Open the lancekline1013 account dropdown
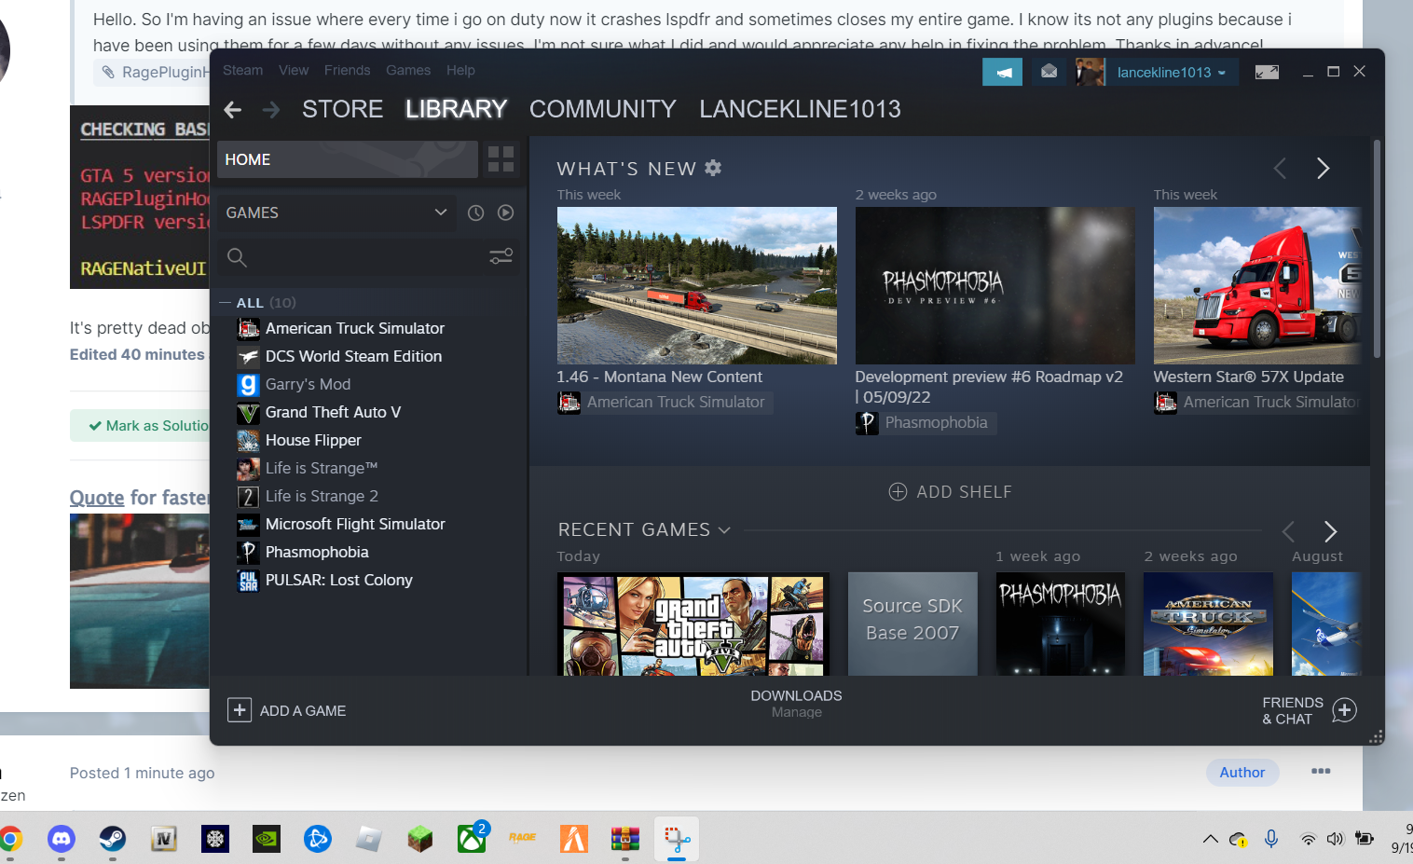Image resolution: width=1413 pixels, height=864 pixels. pyautogui.click(x=1172, y=72)
